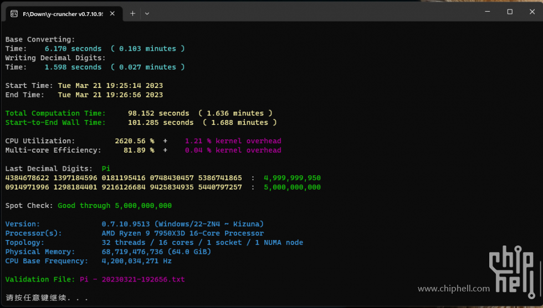
Task: Click the physical memory value '68,719,476,736'
Action: pos(132,252)
